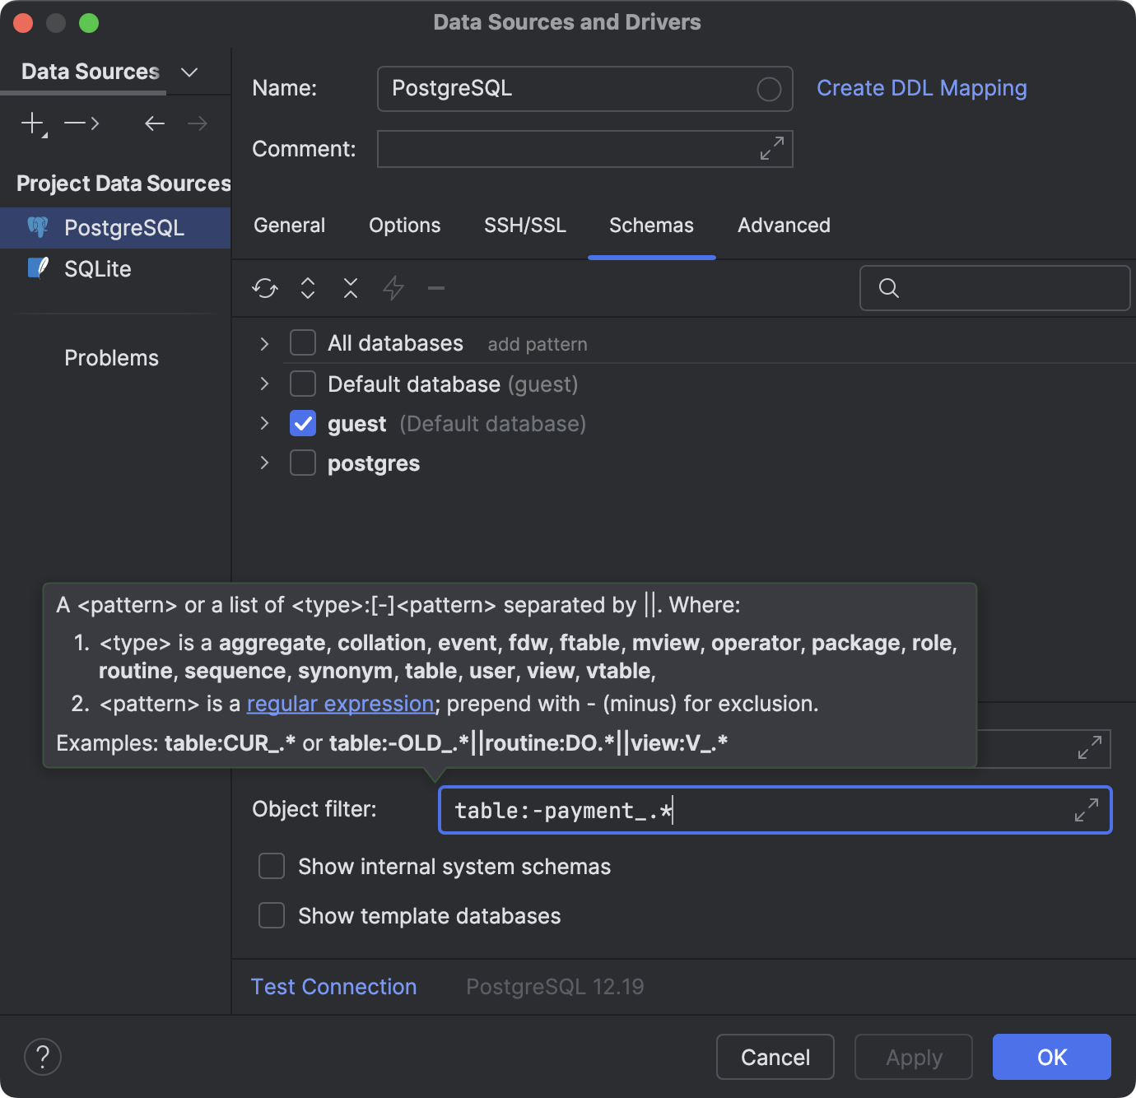Screen dimensions: 1136x1098
Task: Expand the Object filter in editor popup
Action: click(1087, 810)
